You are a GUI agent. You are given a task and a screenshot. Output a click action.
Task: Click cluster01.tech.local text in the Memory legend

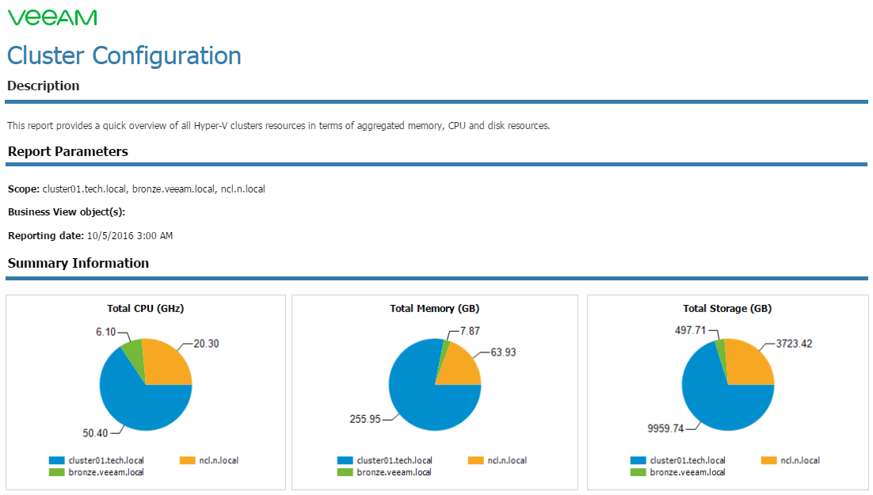click(395, 460)
